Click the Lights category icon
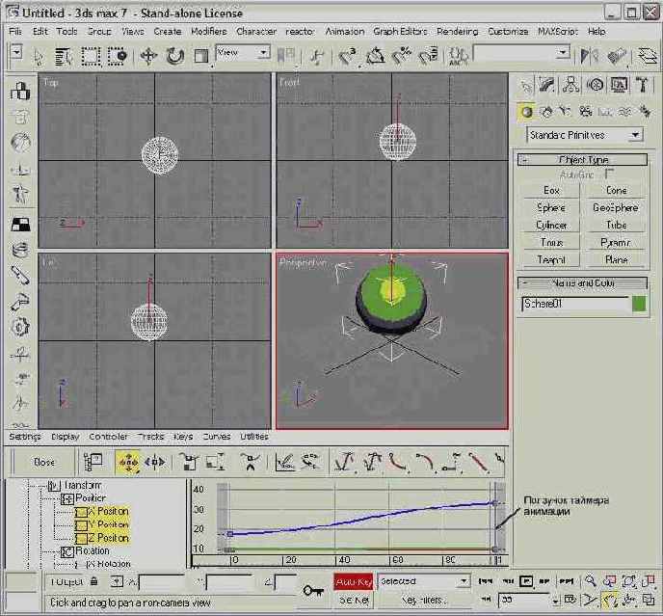663x616 pixels. pyautogui.click(x=566, y=112)
